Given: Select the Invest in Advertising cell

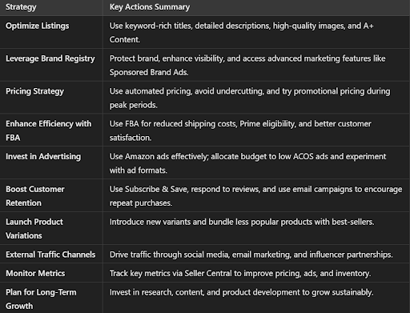Looking at the screenshot, I should pos(43,157).
